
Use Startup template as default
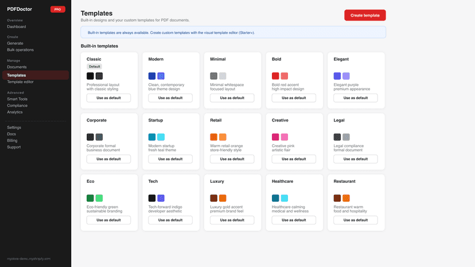[170, 159]
